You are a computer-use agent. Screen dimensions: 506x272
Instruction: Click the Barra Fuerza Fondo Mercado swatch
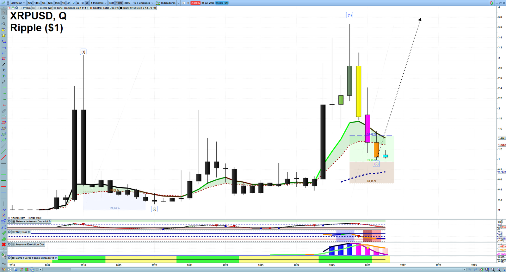tap(13, 258)
